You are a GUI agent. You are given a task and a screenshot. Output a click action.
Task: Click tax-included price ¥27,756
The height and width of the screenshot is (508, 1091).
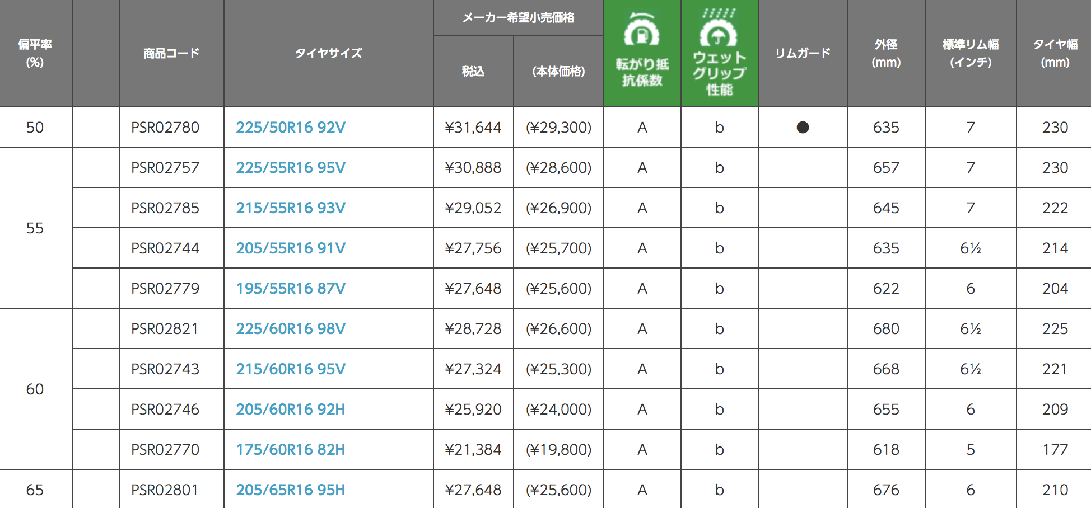click(x=473, y=248)
